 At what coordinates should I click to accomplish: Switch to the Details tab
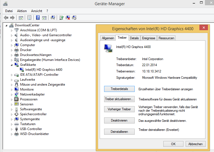pos(134,38)
